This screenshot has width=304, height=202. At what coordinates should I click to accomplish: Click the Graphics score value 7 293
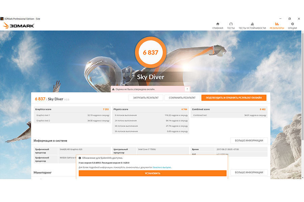106,109
